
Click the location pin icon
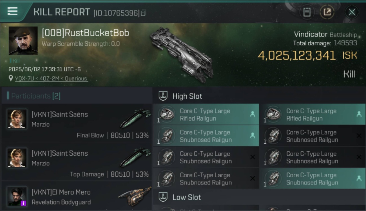(11, 78)
